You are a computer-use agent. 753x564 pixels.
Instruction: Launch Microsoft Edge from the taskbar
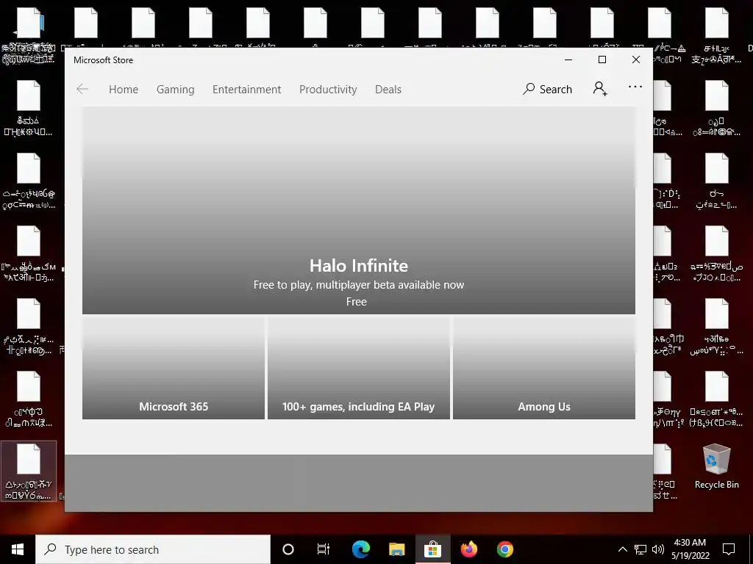(x=360, y=549)
